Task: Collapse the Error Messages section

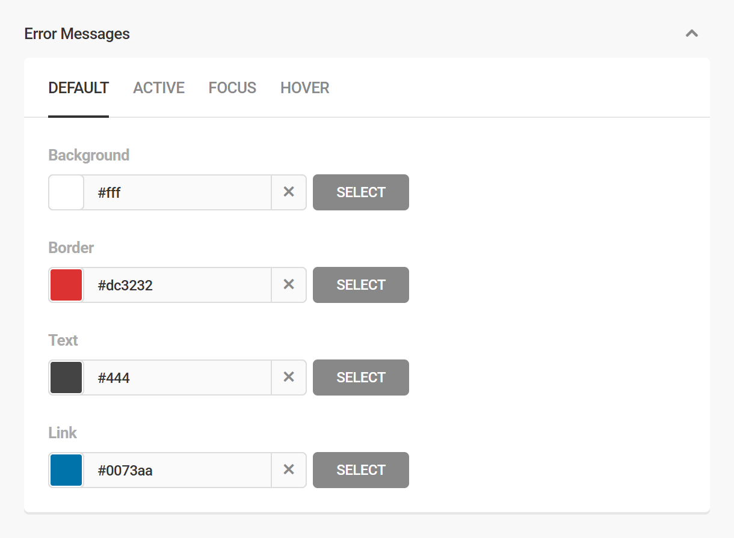Action: click(692, 34)
